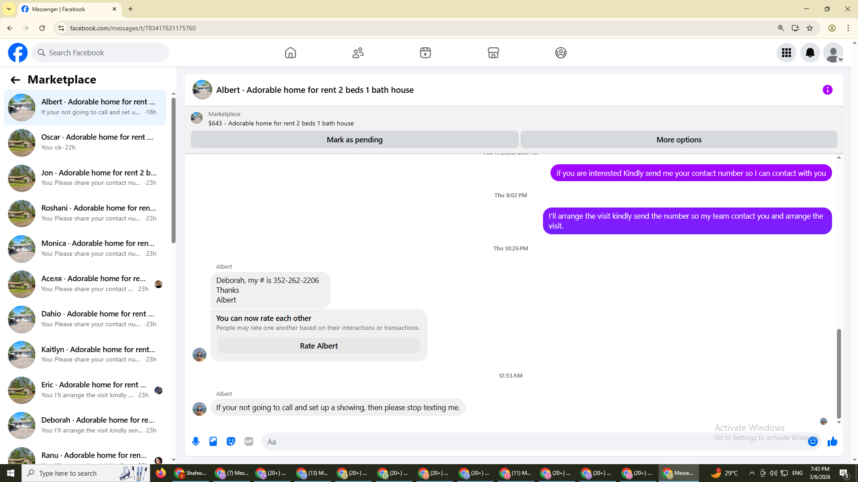Viewport: 858px width, 482px height.
Task: Click the voice clip microphone icon
Action: point(196,441)
